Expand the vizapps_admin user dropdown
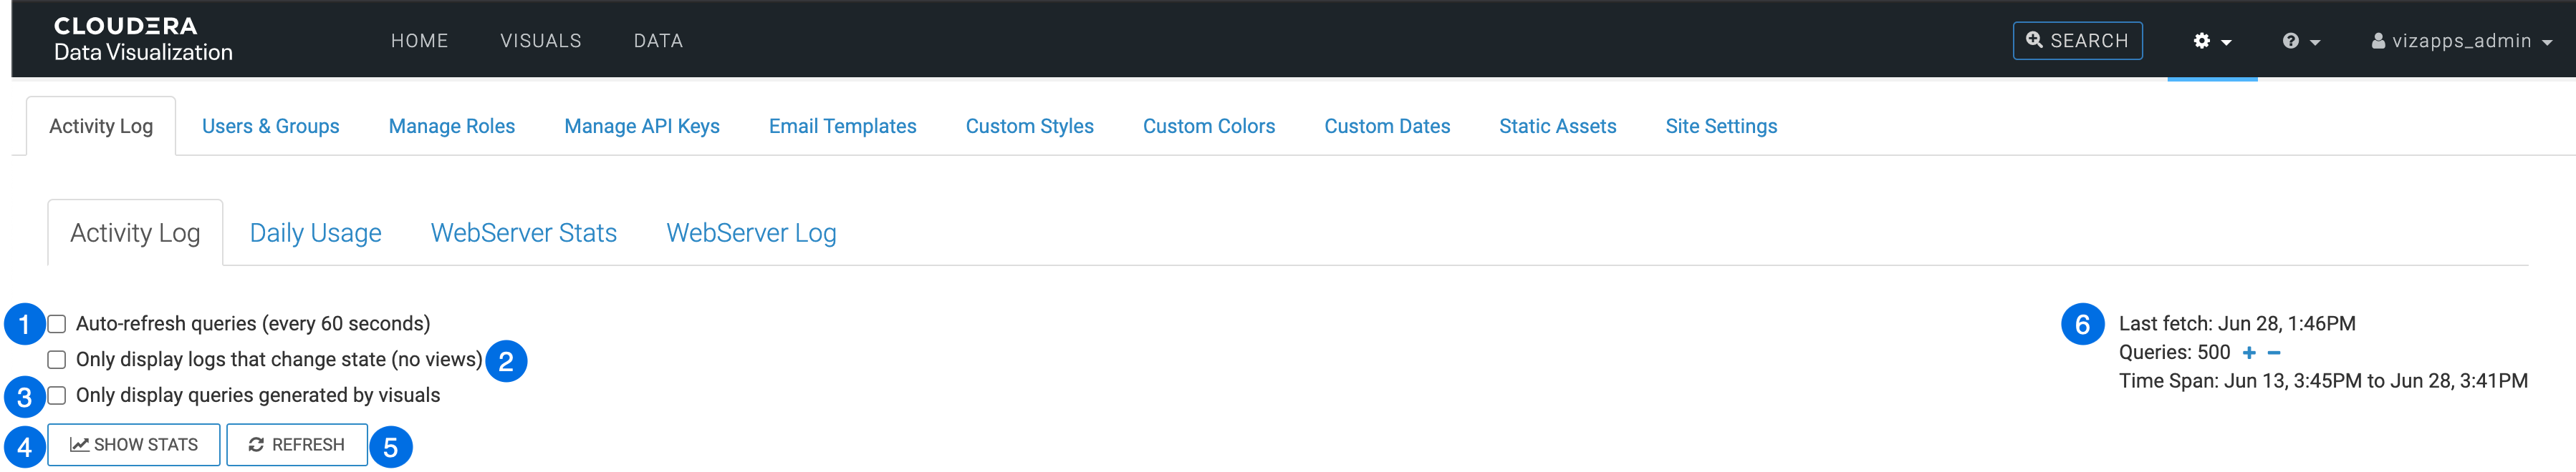Viewport: 2576px width, 472px height. point(2547,42)
